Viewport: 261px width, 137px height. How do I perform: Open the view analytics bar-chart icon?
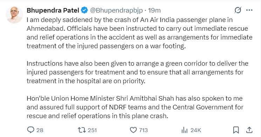tap(184, 130)
